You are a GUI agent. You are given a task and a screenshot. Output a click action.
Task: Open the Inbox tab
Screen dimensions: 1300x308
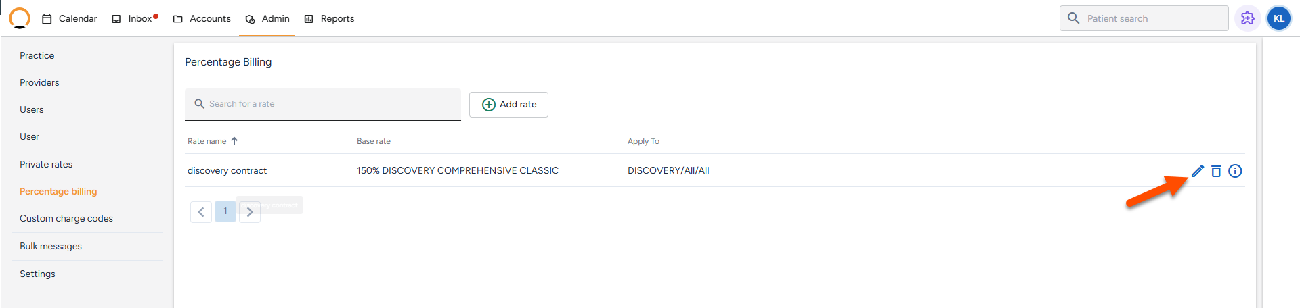coord(134,18)
